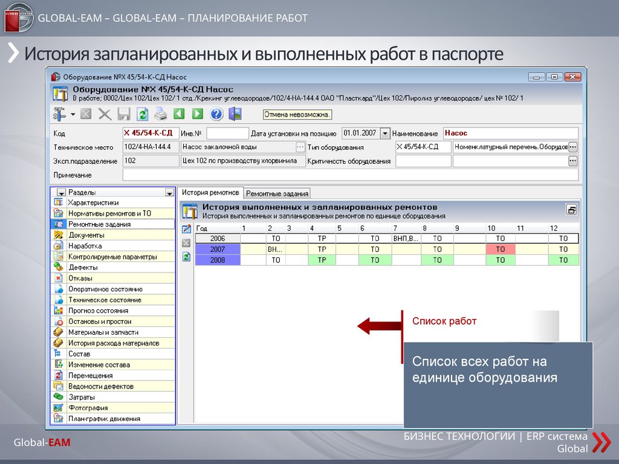This screenshot has width=619, height=464.
Task: Expand the Разделы dropdown arrow on right
Action: (x=169, y=193)
